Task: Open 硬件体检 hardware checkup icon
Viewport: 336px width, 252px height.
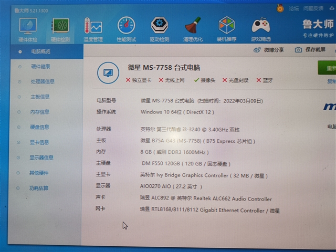Action: click(x=28, y=26)
